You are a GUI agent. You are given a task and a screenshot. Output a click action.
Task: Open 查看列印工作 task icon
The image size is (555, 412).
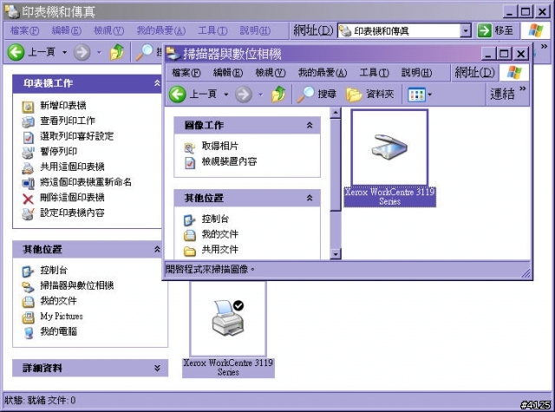(x=28, y=121)
